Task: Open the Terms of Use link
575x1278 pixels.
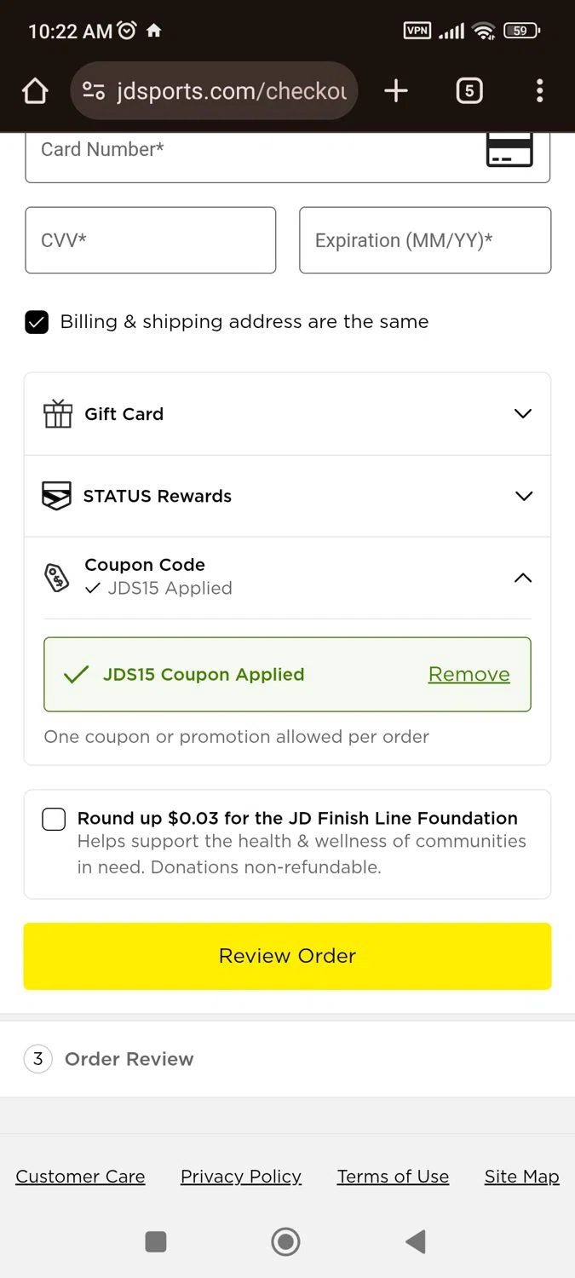Action: 393,1177
